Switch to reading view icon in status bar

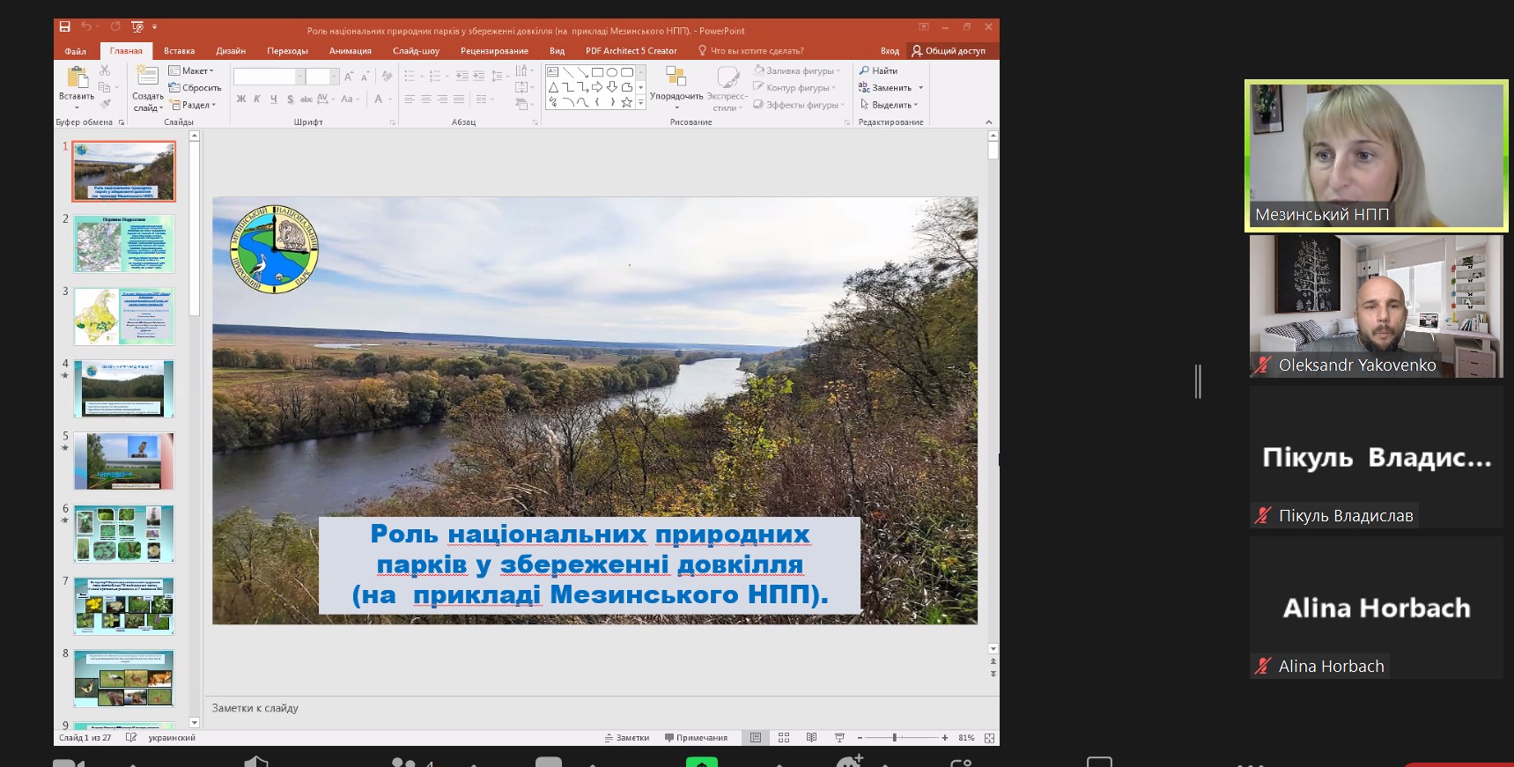[x=811, y=738]
